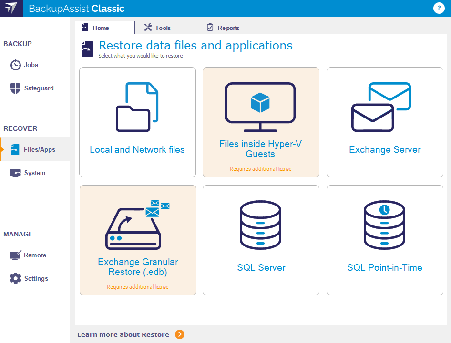Select System under Recover
The width and height of the screenshot is (451, 343).
coord(34,173)
